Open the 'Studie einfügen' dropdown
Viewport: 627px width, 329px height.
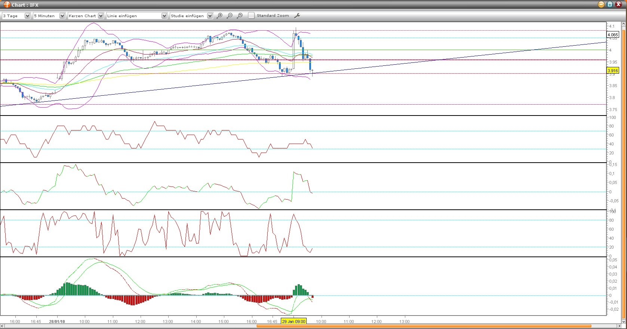coord(191,16)
